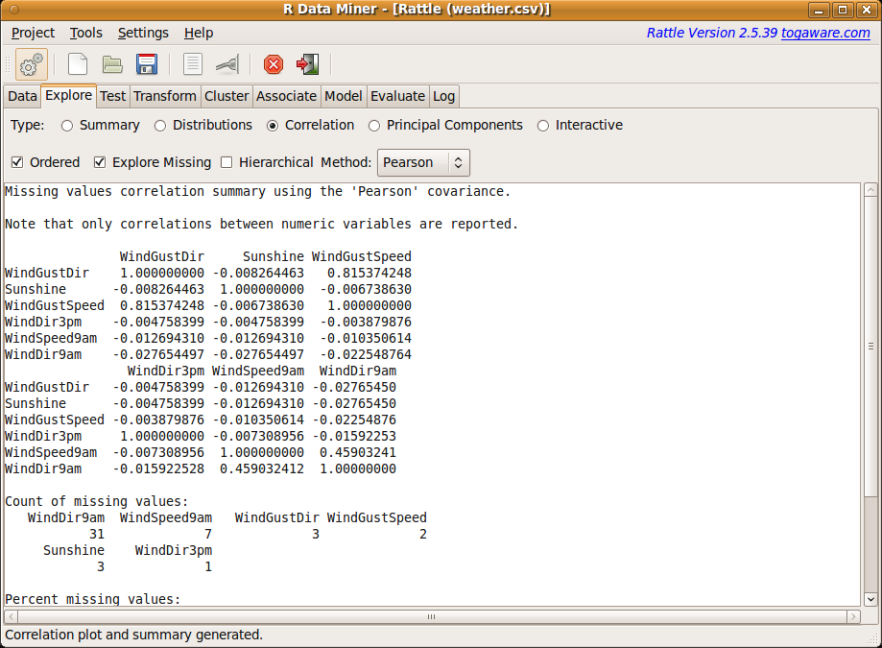Image resolution: width=882 pixels, height=648 pixels.
Task: Open a project using the folder icon
Action: click(112, 63)
